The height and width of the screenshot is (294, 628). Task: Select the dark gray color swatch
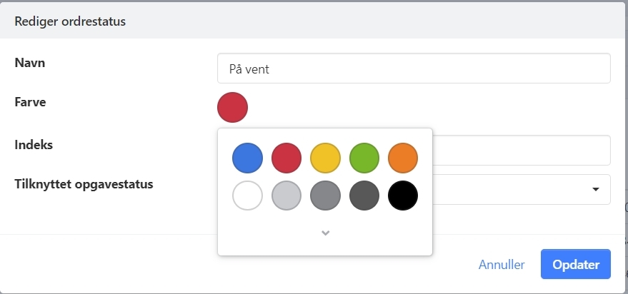tap(364, 196)
